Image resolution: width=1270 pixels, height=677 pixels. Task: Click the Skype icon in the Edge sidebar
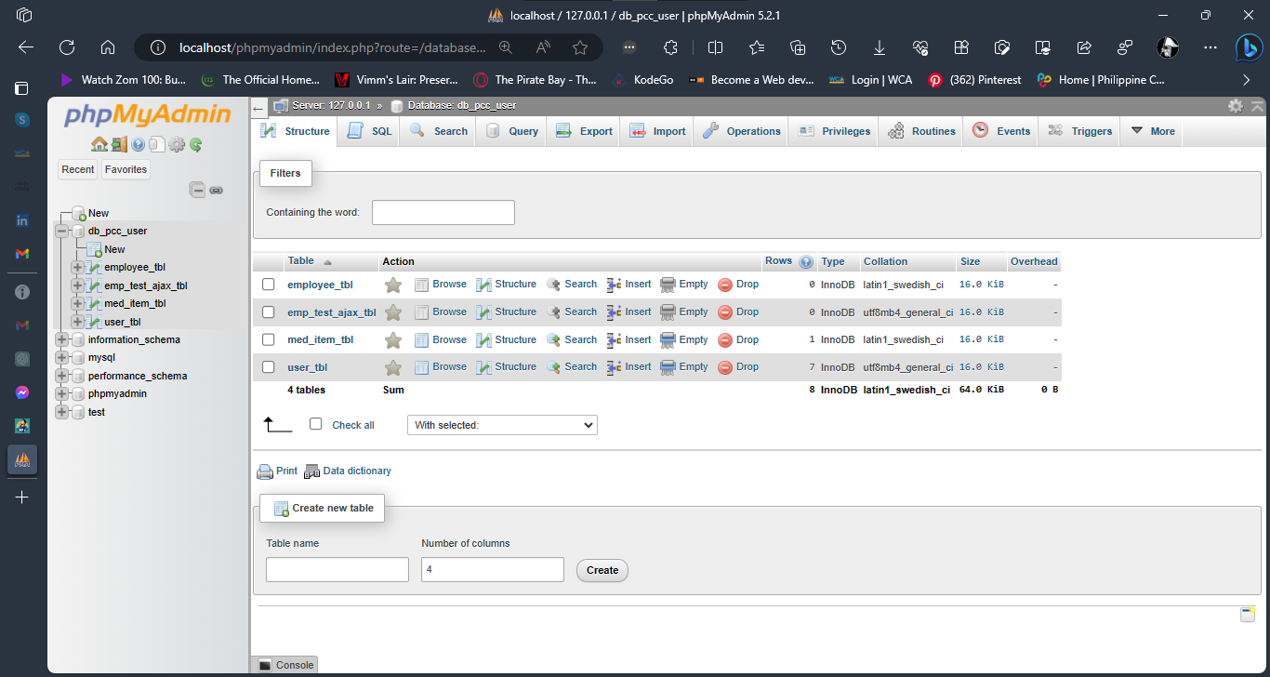click(x=22, y=120)
